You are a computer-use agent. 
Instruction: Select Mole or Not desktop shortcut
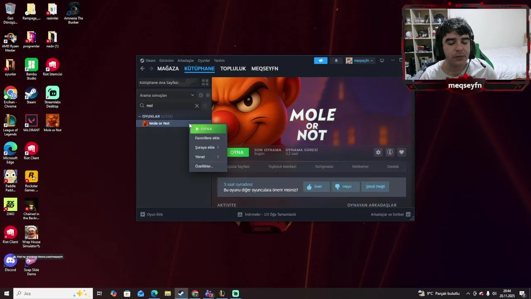tap(52, 123)
